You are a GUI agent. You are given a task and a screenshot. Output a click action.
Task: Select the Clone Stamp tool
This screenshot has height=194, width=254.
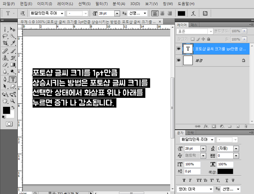tap(5, 58)
